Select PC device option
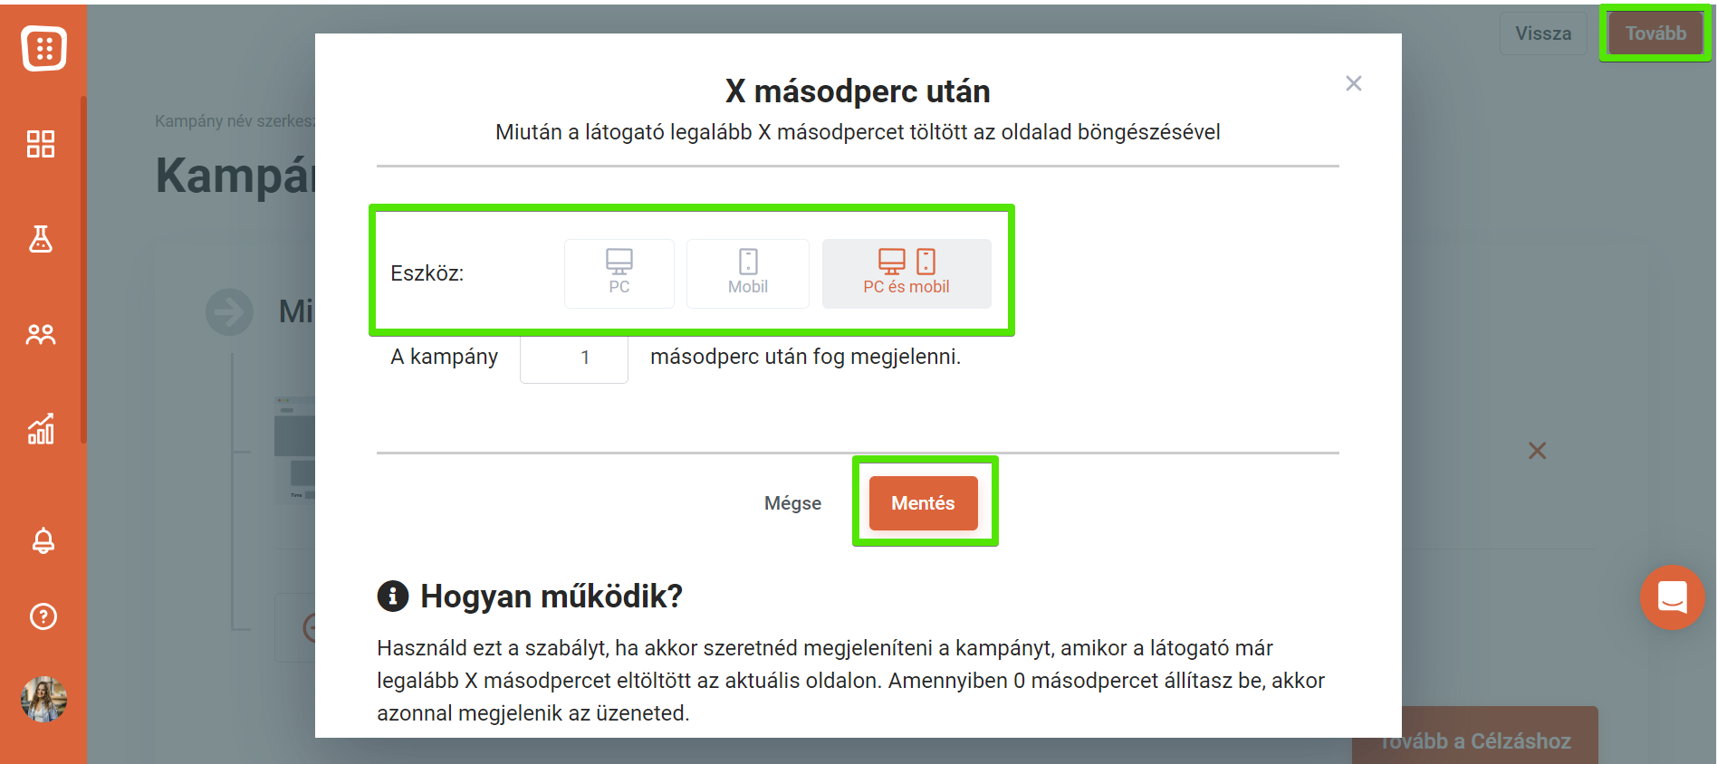The image size is (1717, 764). 619,273
